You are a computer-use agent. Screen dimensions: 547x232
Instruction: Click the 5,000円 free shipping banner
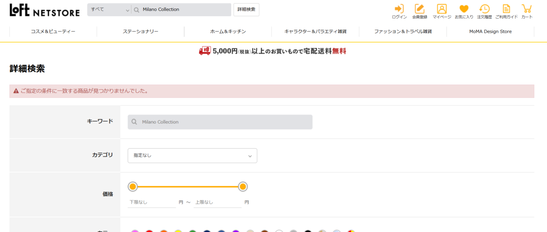pyautogui.click(x=273, y=51)
